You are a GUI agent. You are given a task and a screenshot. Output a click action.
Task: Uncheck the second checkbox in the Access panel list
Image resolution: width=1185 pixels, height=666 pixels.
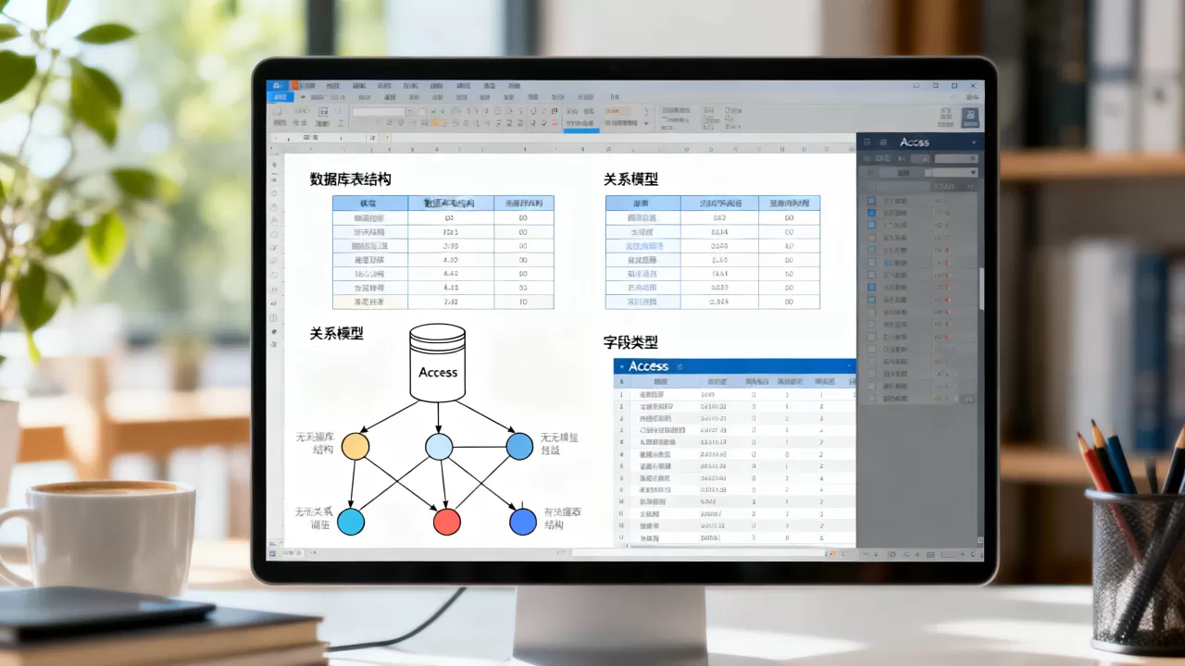pos(871,213)
